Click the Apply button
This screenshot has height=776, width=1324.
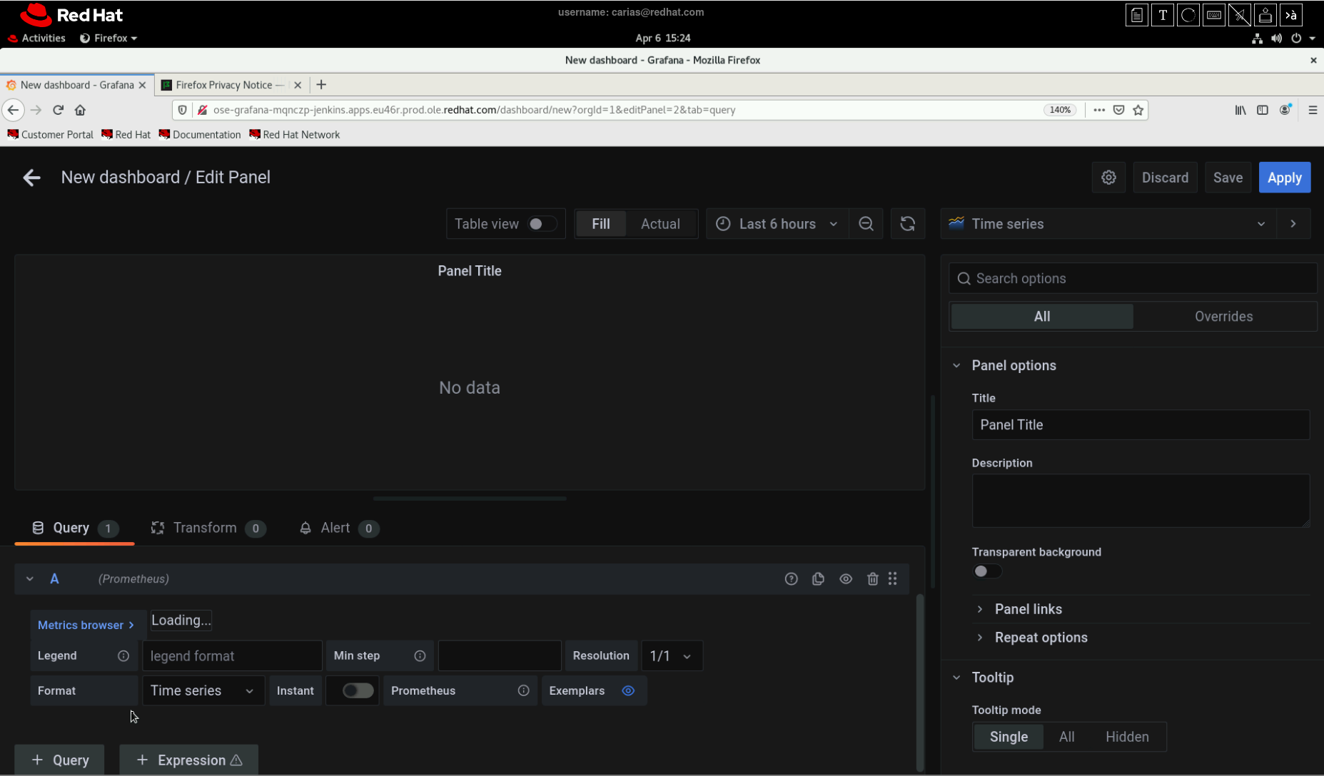coord(1284,178)
